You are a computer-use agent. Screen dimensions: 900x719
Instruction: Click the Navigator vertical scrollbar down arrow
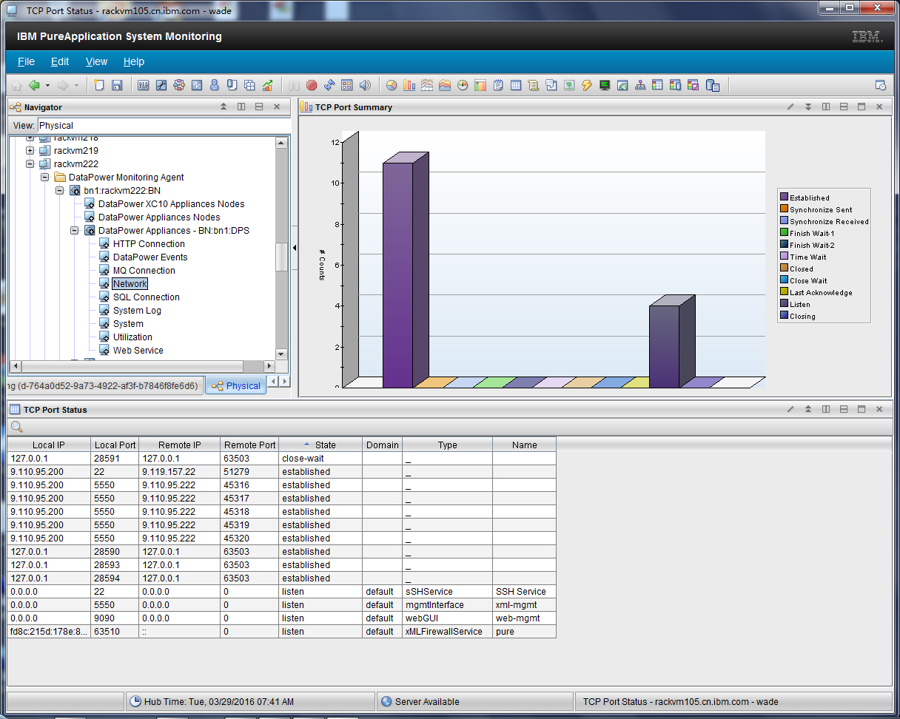281,354
